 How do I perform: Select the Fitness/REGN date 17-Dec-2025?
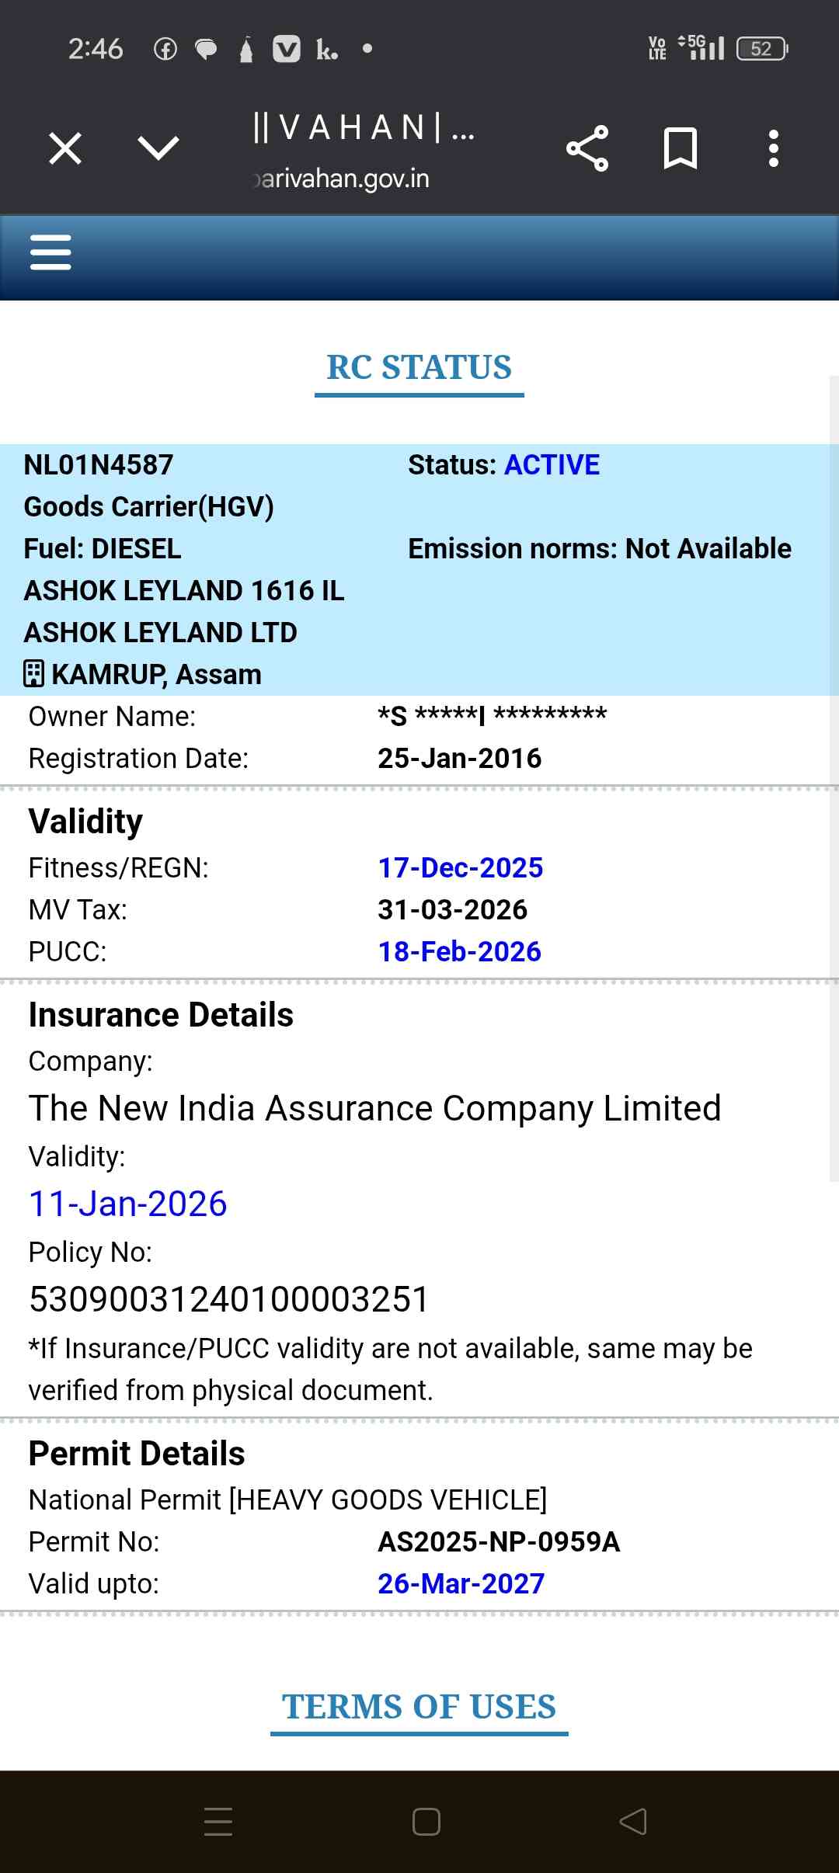click(460, 867)
